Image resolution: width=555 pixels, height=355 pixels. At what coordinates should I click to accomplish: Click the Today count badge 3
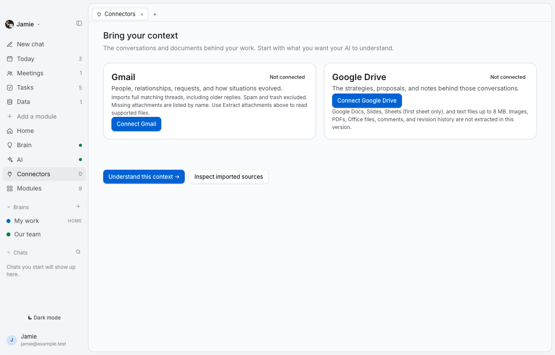(x=80, y=59)
